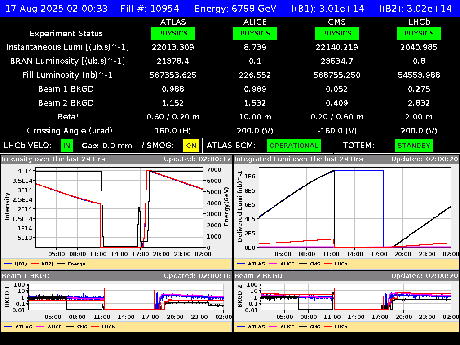Click the Beam 1 BKGD plot area

[x=126, y=297]
